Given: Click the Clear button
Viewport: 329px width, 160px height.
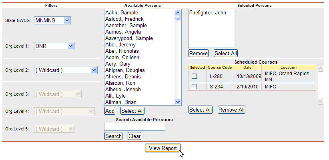Looking at the screenshot, I should (x=134, y=136).
